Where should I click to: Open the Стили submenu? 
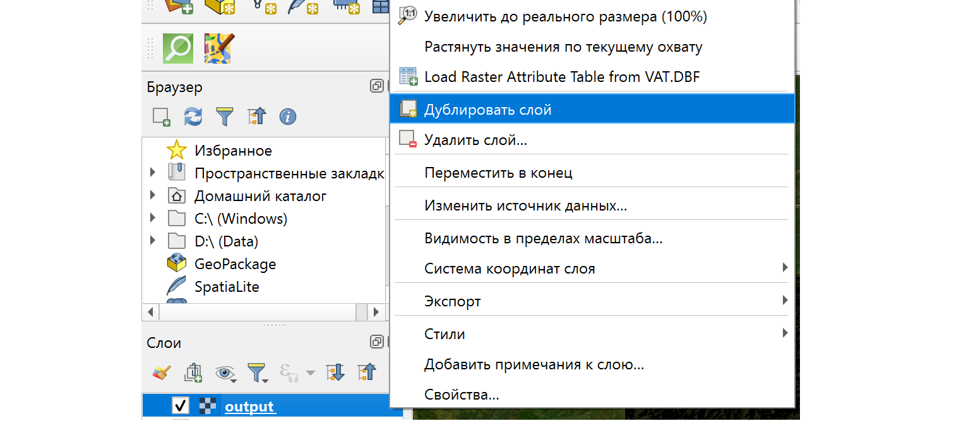592,334
